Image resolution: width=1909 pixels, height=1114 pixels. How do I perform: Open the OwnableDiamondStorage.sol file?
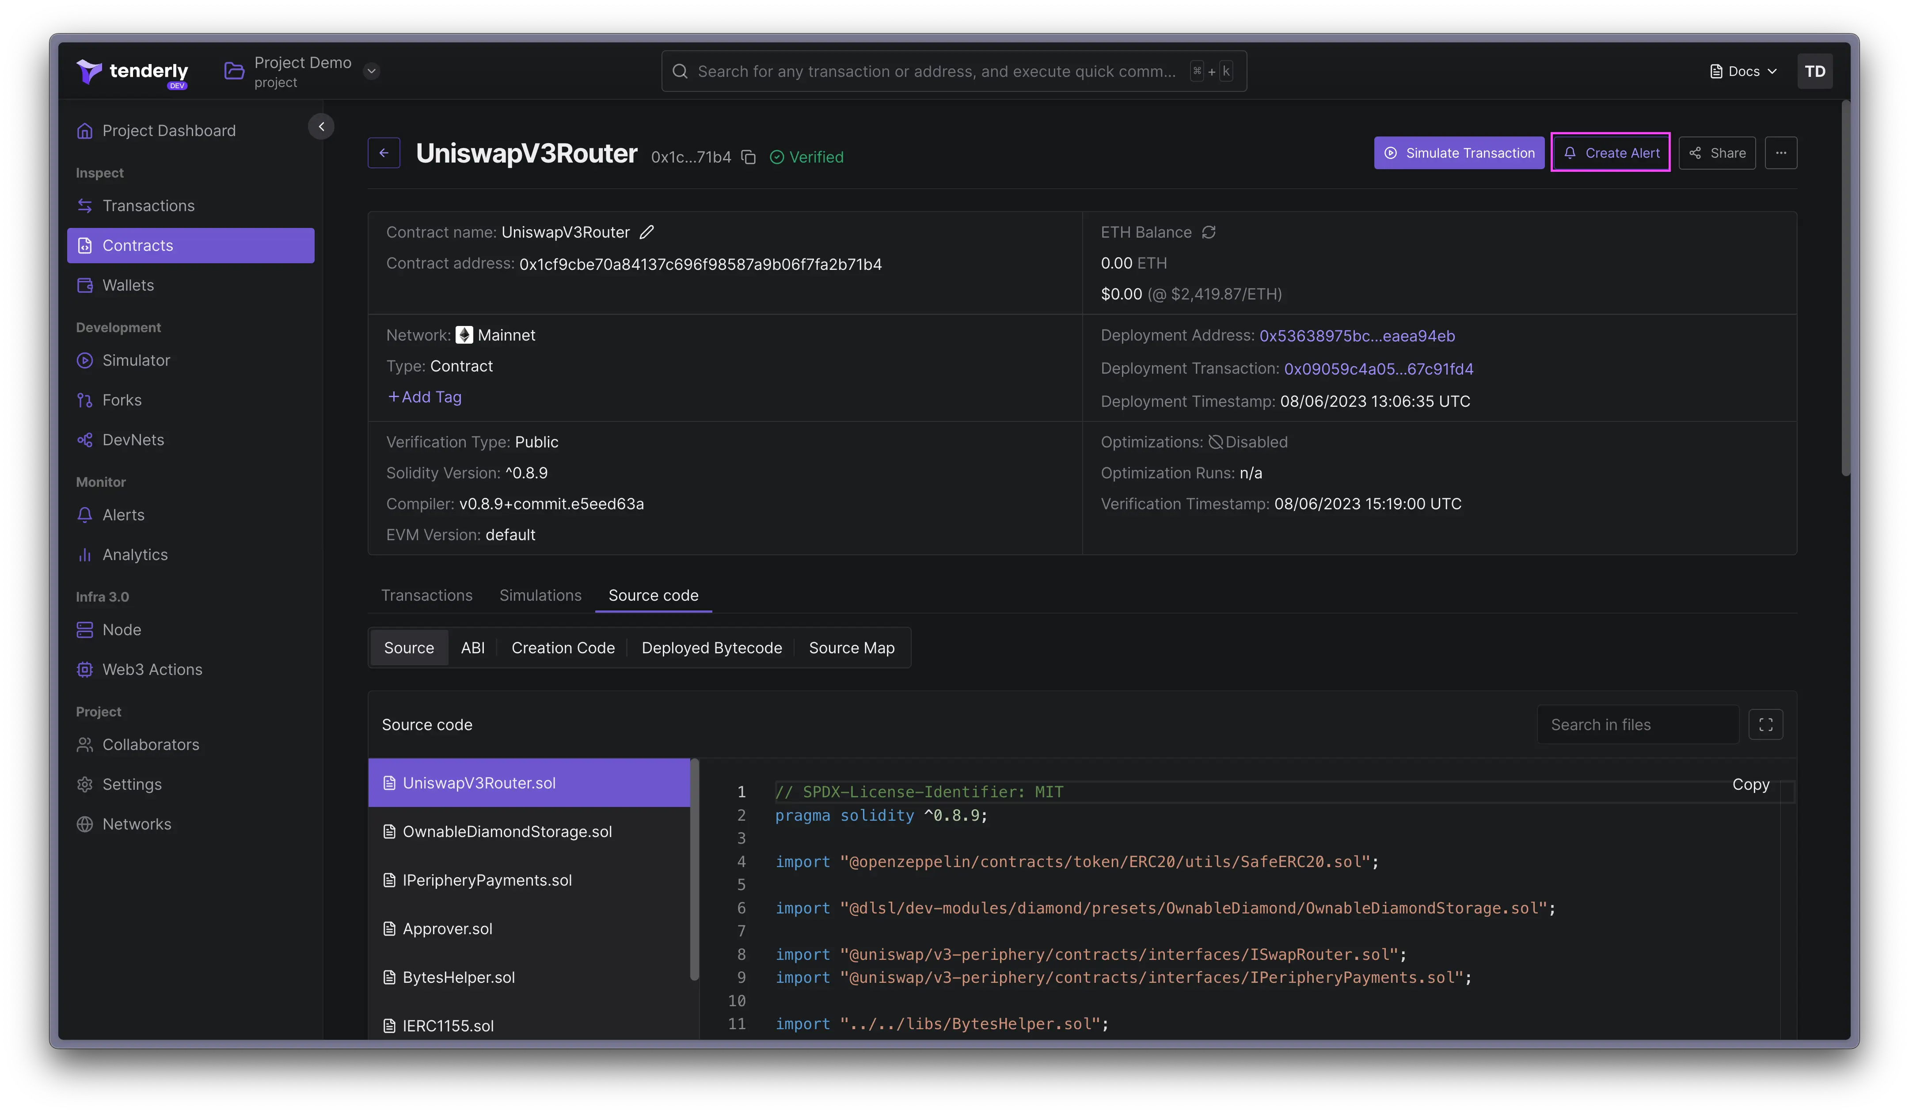529,831
